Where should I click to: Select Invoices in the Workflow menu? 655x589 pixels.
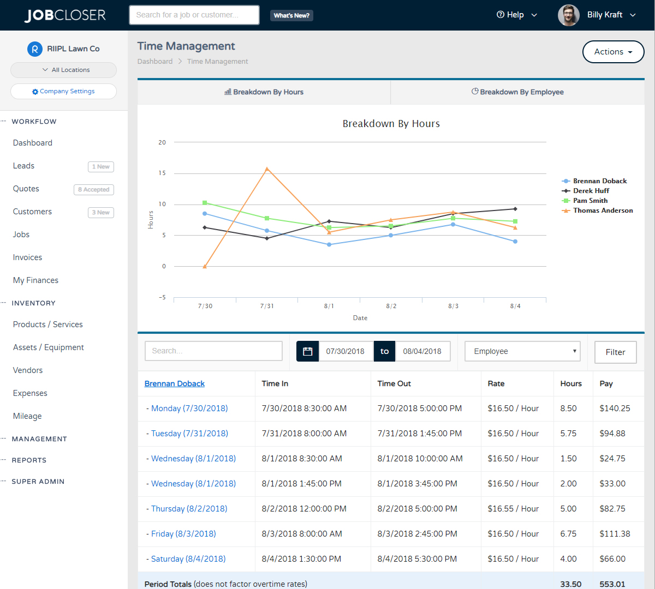coord(27,257)
